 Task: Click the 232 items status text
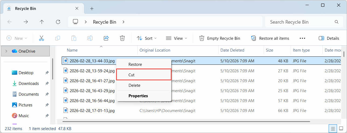click(13, 129)
